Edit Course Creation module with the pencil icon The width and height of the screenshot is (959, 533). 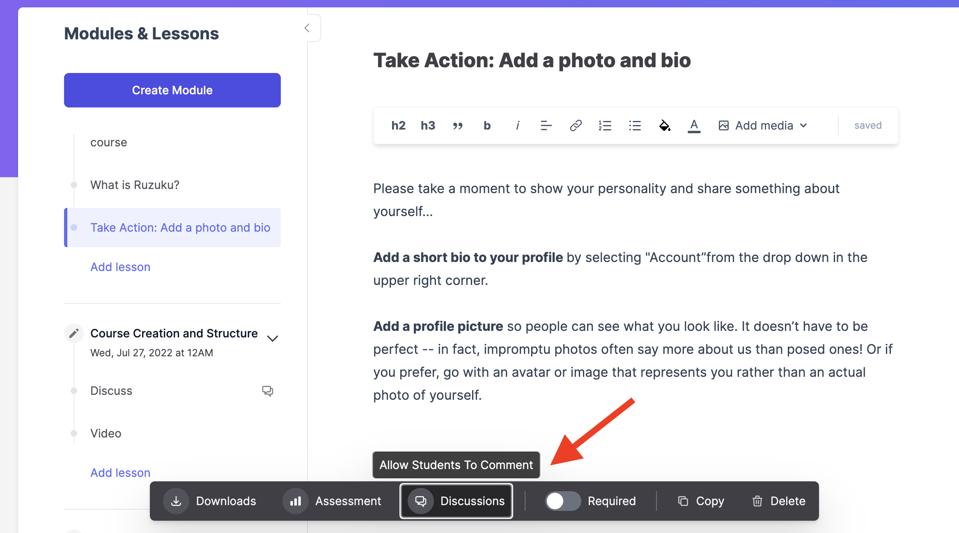point(74,333)
